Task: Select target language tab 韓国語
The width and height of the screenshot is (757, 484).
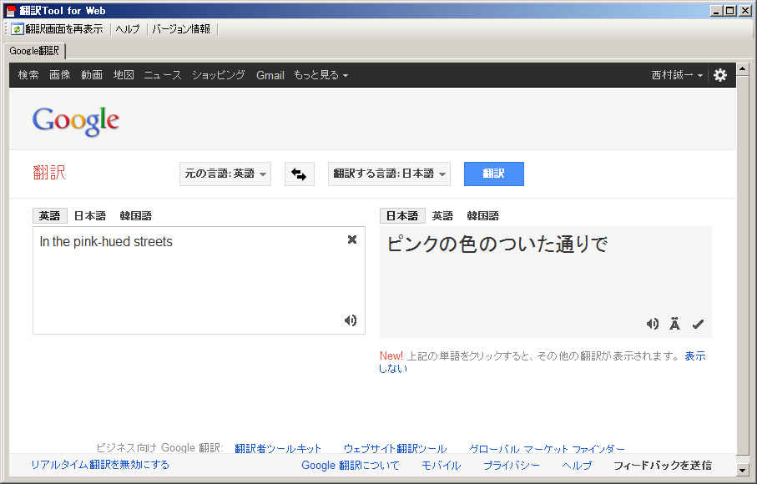Action: pos(482,215)
